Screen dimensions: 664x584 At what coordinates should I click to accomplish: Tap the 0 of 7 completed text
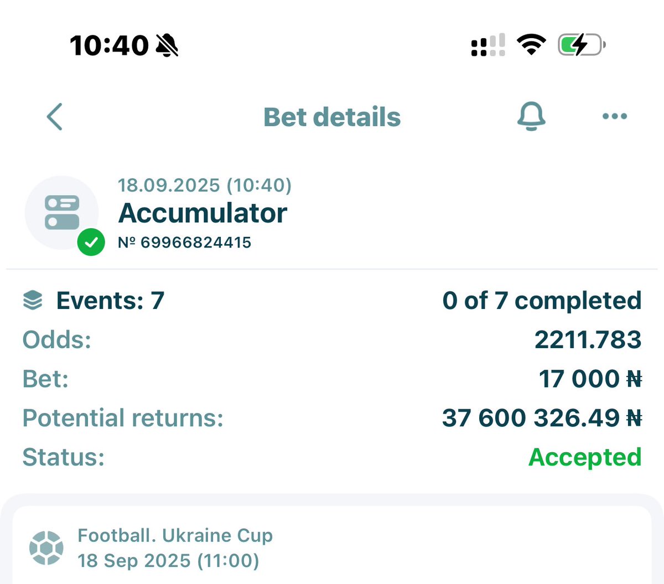pos(542,301)
